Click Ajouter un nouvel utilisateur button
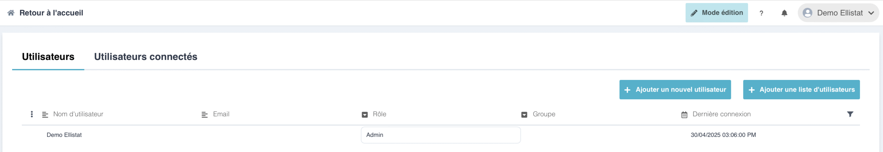 (x=675, y=90)
